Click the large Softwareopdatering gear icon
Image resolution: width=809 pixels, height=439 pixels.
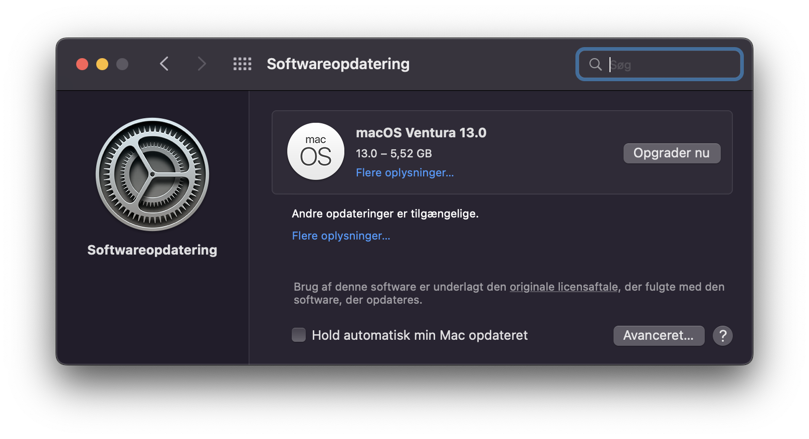(x=152, y=174)
